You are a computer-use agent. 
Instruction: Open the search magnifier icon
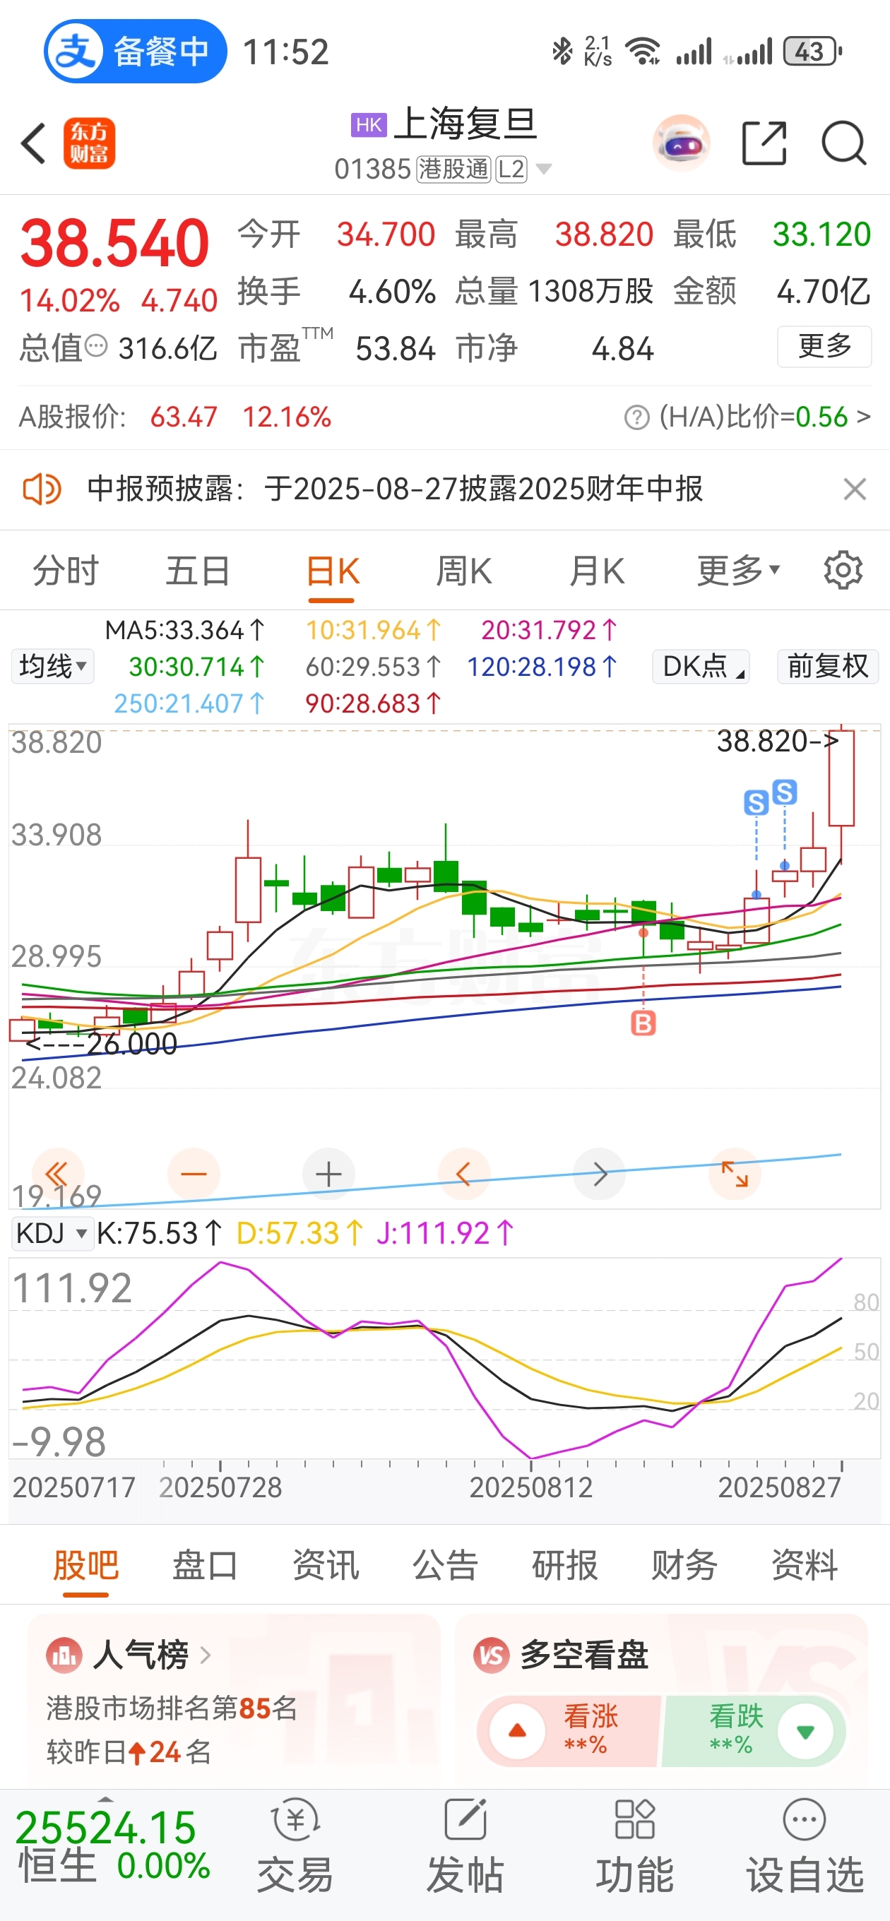pyautogui.click(x=844, y=143)
